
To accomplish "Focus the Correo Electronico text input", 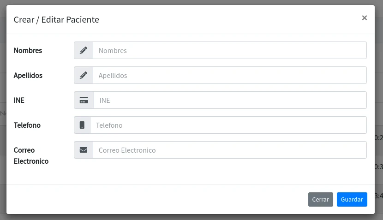I will (x=230, y=150).
